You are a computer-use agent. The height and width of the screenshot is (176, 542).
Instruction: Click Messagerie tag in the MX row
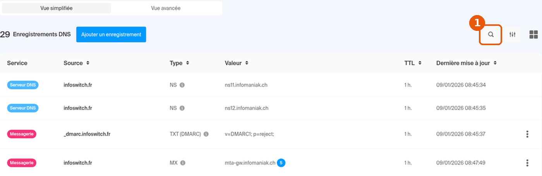(22, 163)
